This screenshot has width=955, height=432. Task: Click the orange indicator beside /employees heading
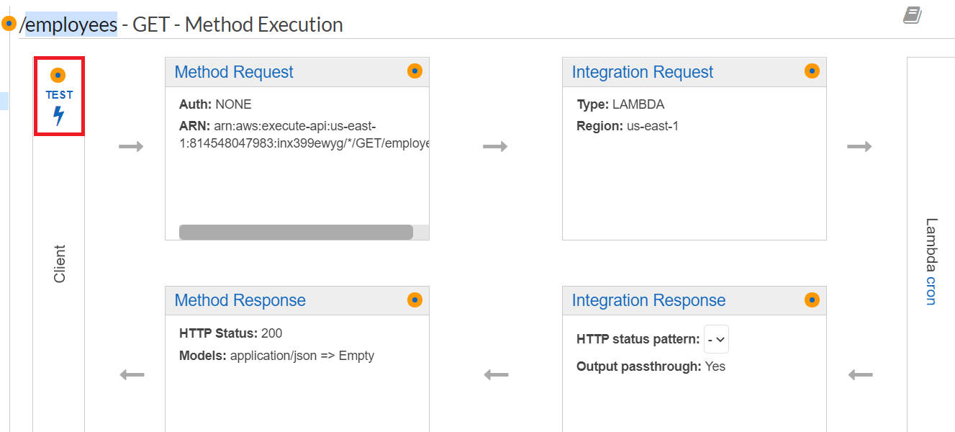[x=7, y=22]
